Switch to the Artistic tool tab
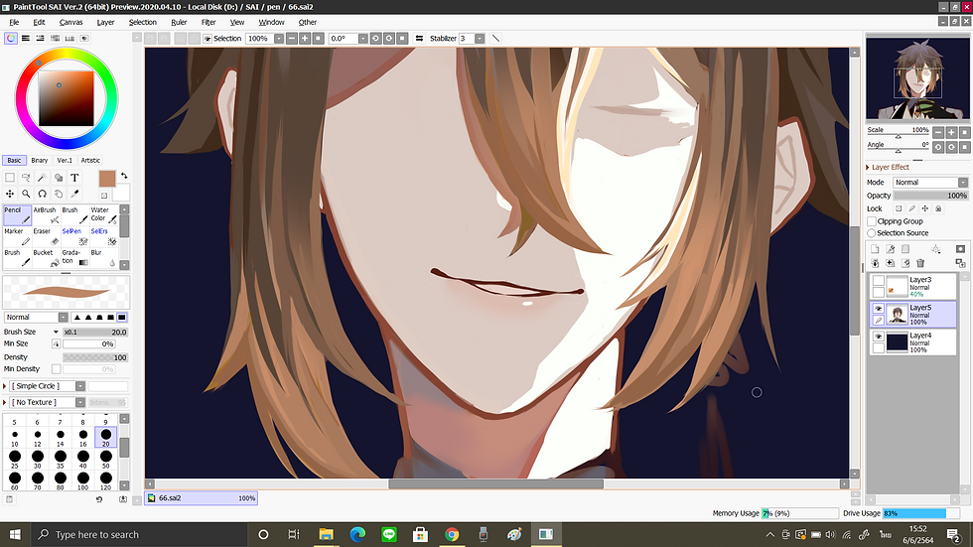The height and width of the screenshot is (547, 973). 90,160
